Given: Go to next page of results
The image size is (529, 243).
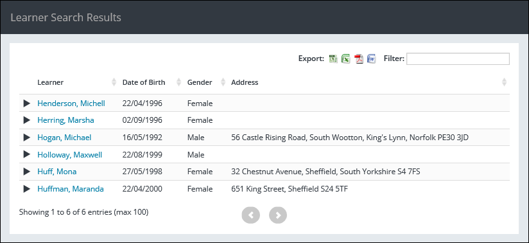Looking at the screenshot, I should (x=278, y=215).
